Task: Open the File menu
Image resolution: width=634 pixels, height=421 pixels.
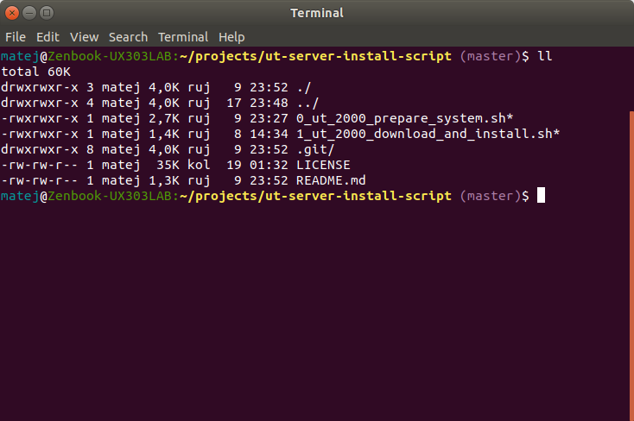Action: point(16,37)
